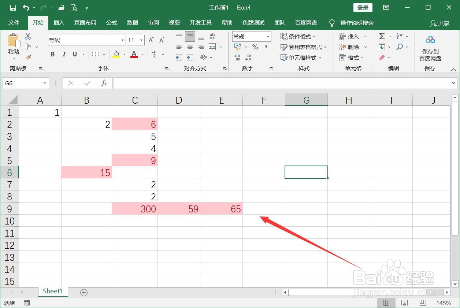Click the Find magnifier icon

[400, 47]
